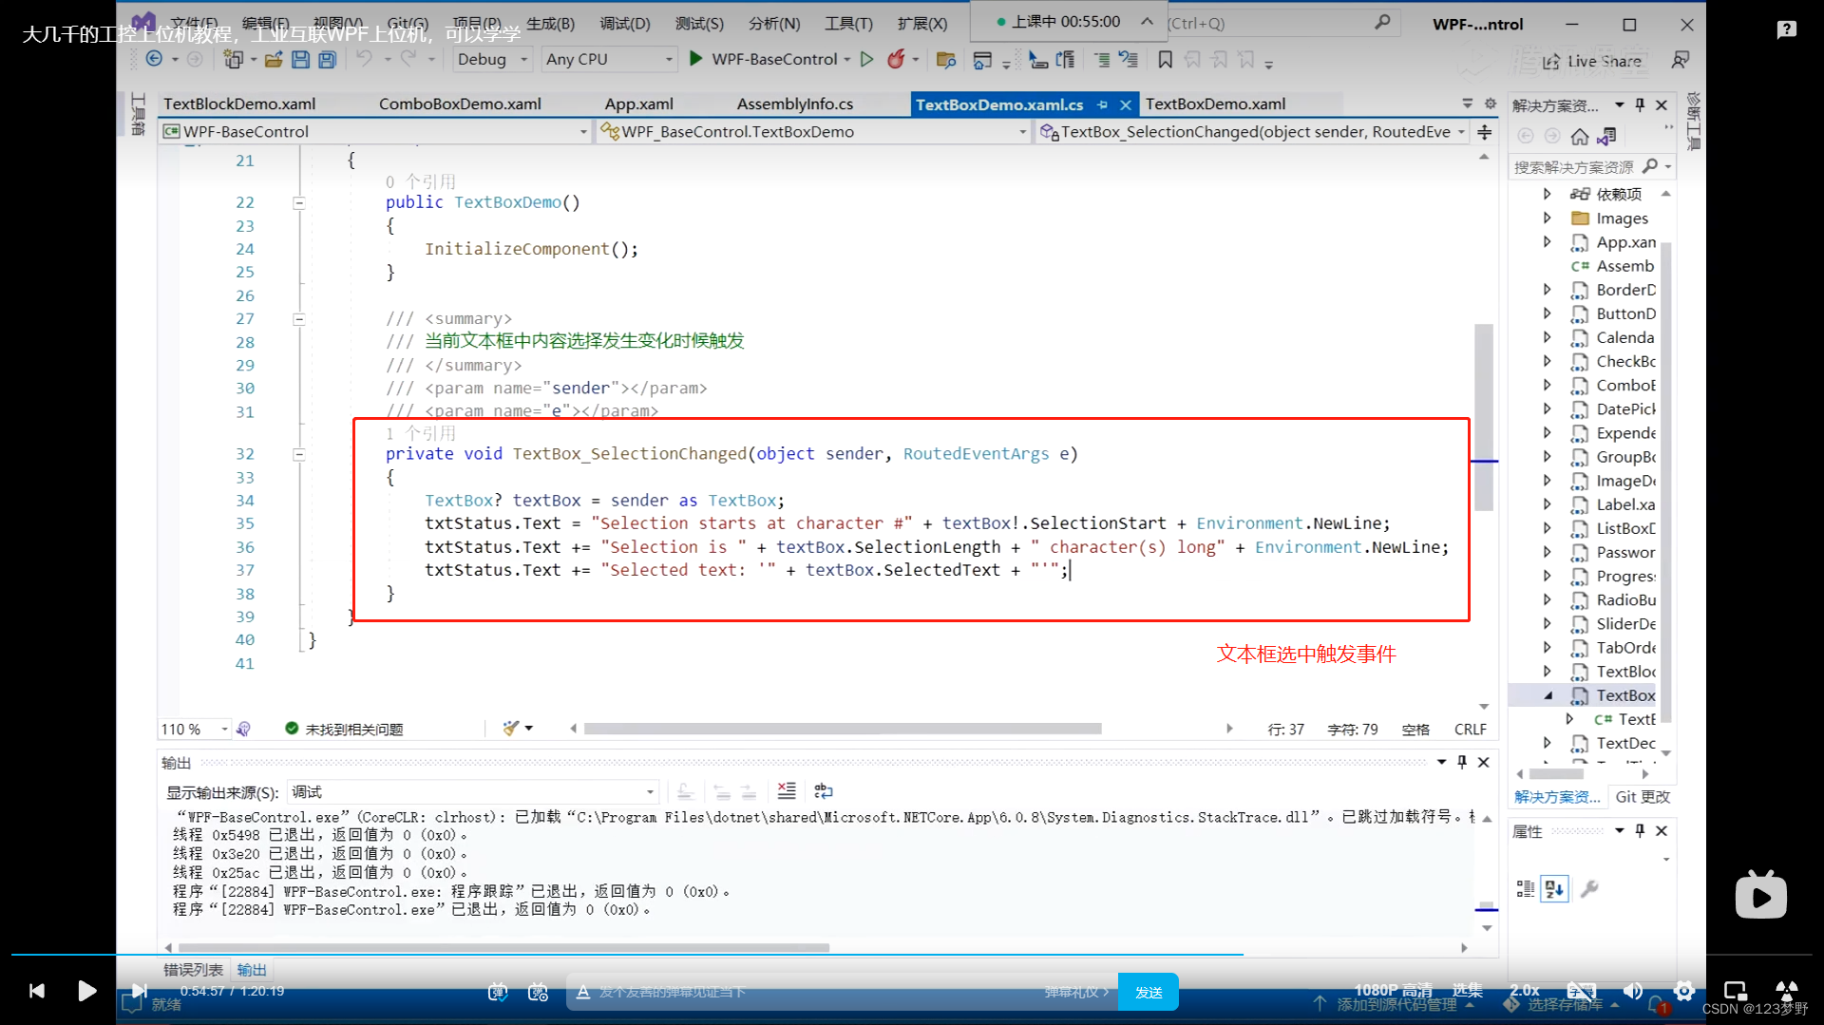1824x1025 pixels.
Task: Click Save All toolbar icon
Action: (x=328, y=60)
